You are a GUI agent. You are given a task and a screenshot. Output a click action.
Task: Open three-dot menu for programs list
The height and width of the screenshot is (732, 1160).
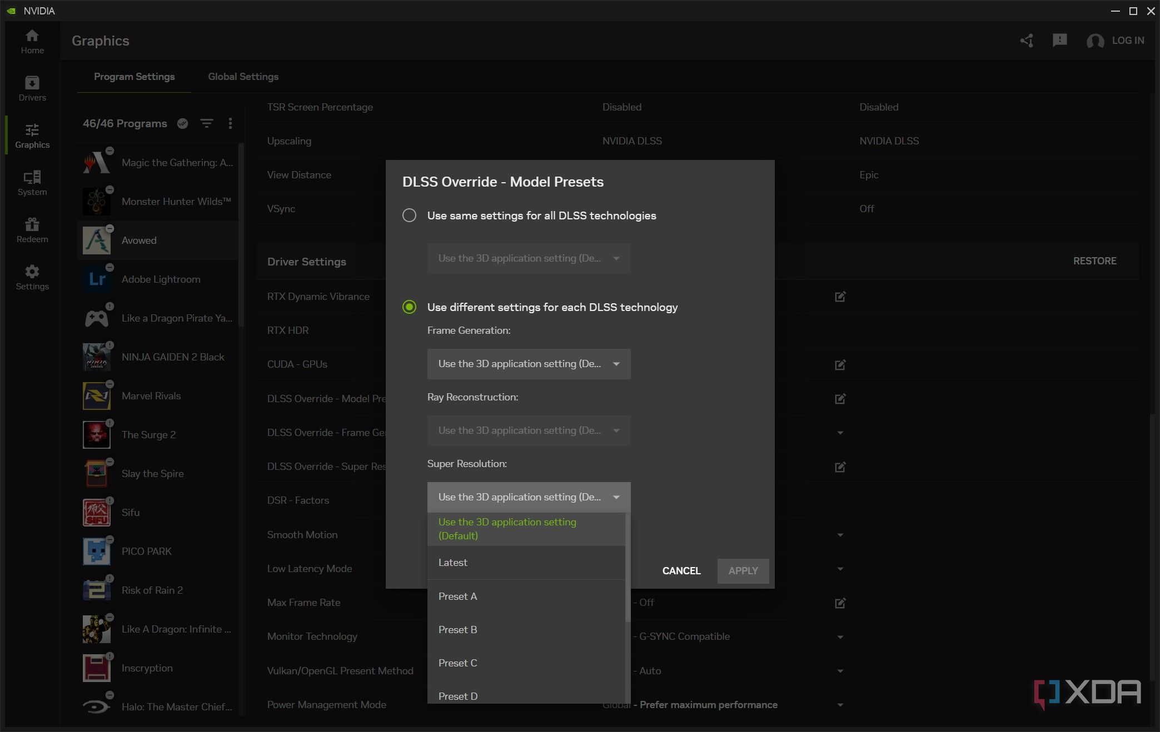[230, 123]
